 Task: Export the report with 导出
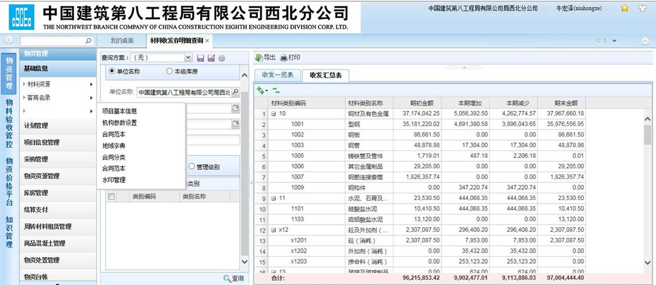(266, 58)
